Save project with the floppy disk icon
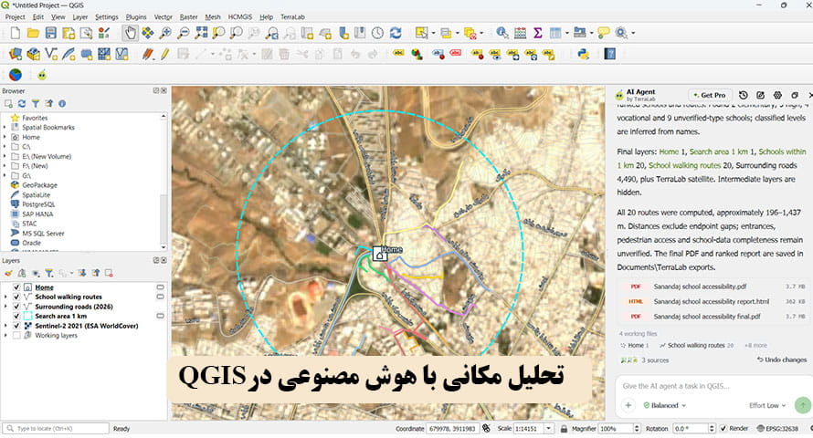This screenshot has height=438, width=813. [x=51, y=33]
